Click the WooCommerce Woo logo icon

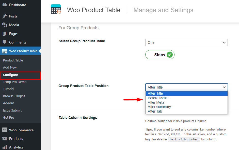click(x=5, y=130)
